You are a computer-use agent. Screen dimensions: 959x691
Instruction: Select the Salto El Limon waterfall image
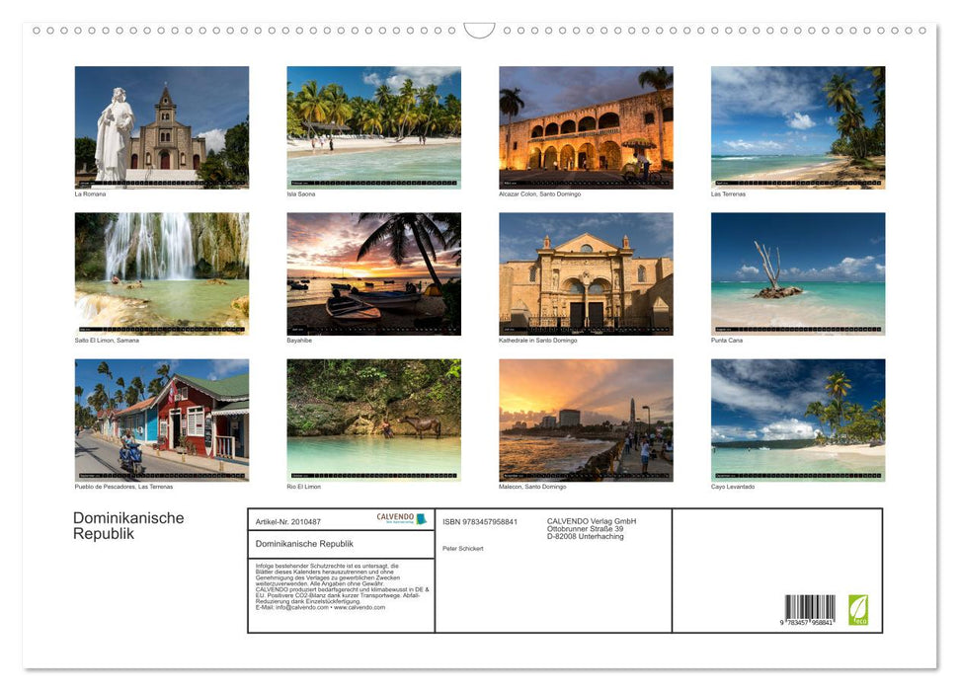[161, 272]
